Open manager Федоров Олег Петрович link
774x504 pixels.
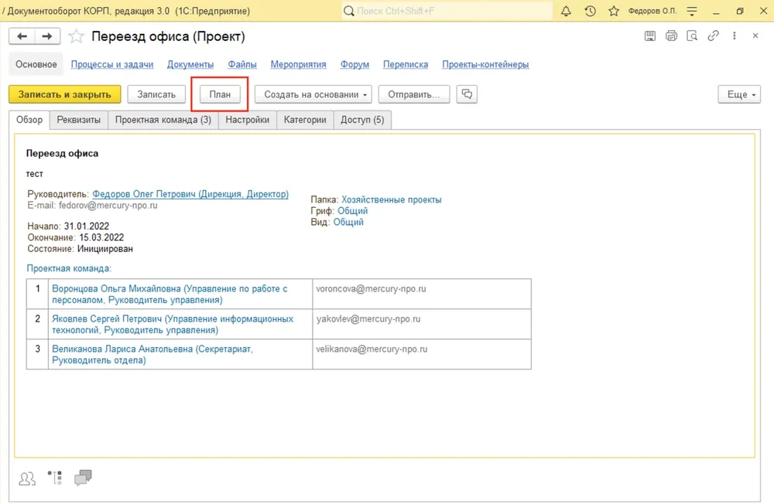coord(190,194)
